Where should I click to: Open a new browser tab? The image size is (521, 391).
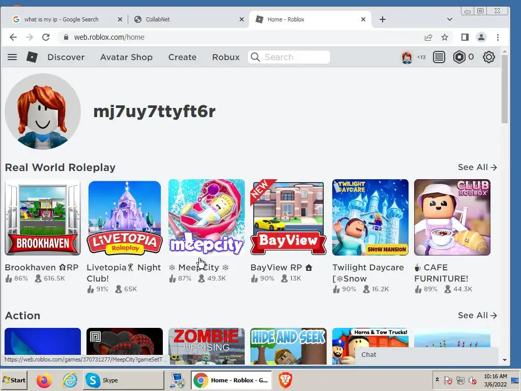[383, 19]
